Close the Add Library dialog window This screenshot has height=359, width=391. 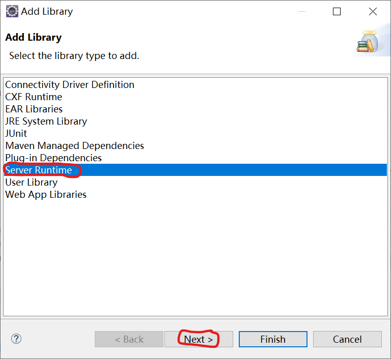point(373,11)
